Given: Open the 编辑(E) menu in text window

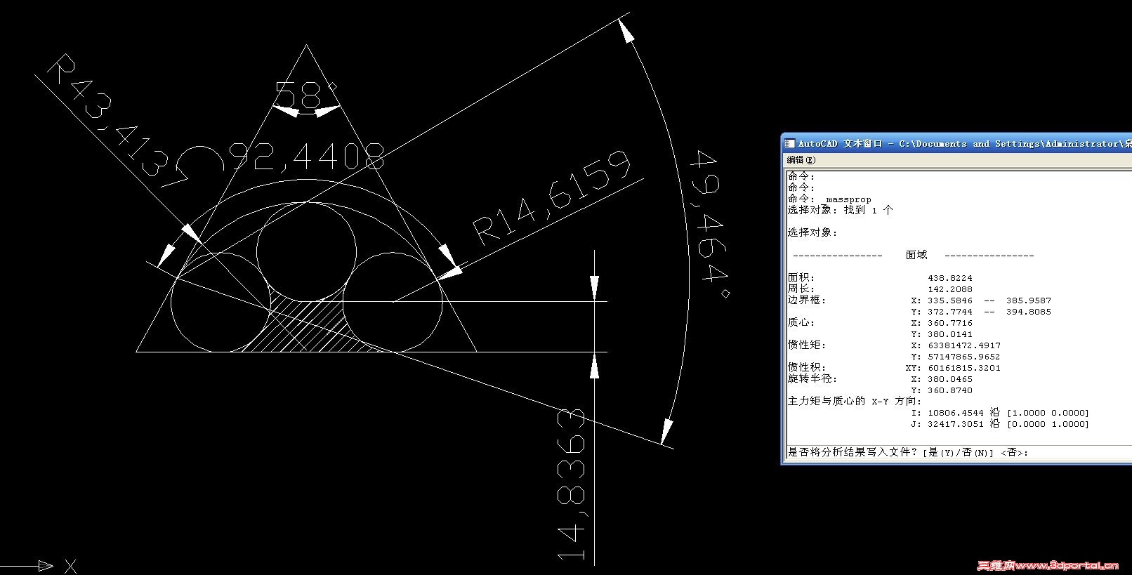Looking at the screenshot, I should [x=801, y=160].
